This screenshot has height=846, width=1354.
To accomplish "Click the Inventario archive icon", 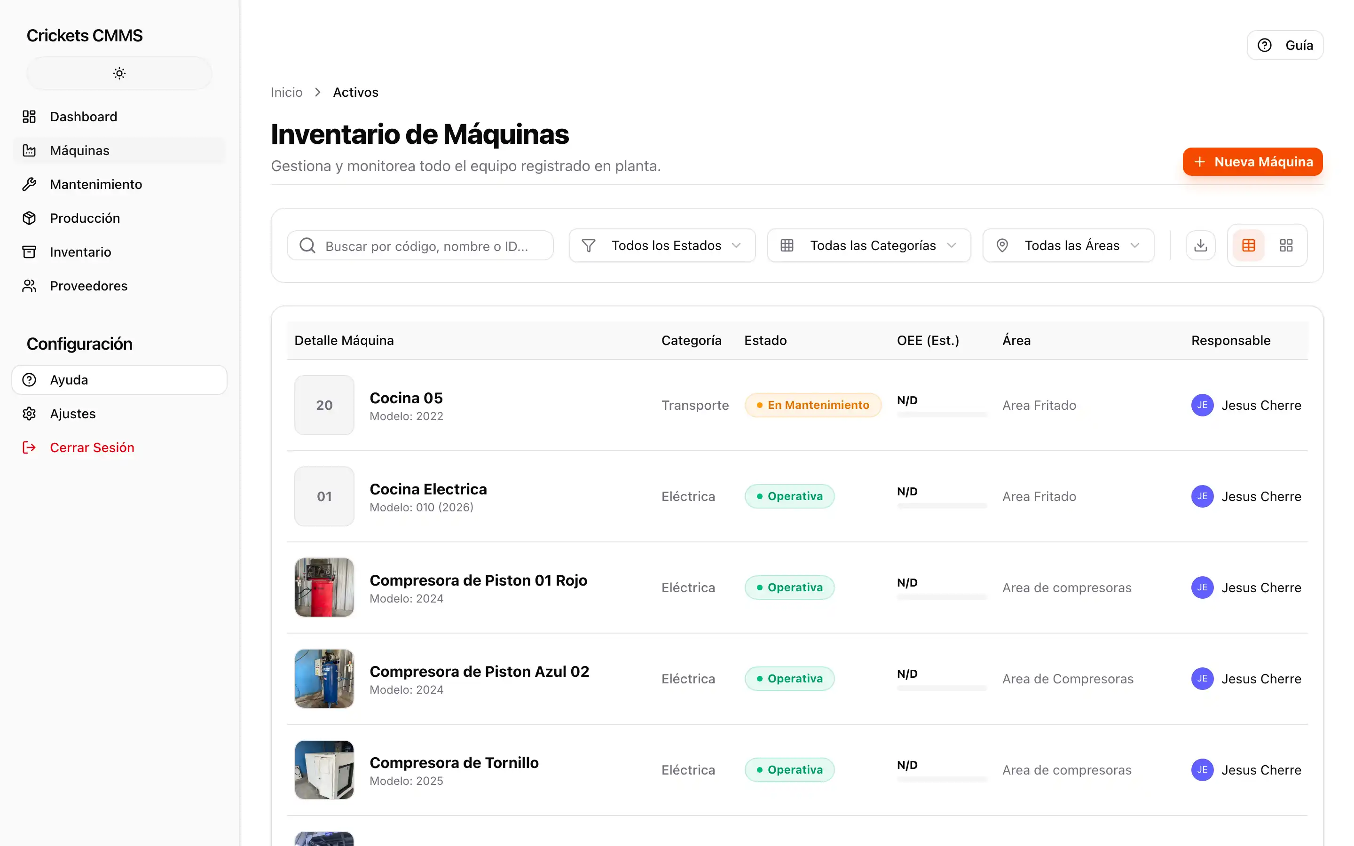I will [x=29, y=252].
